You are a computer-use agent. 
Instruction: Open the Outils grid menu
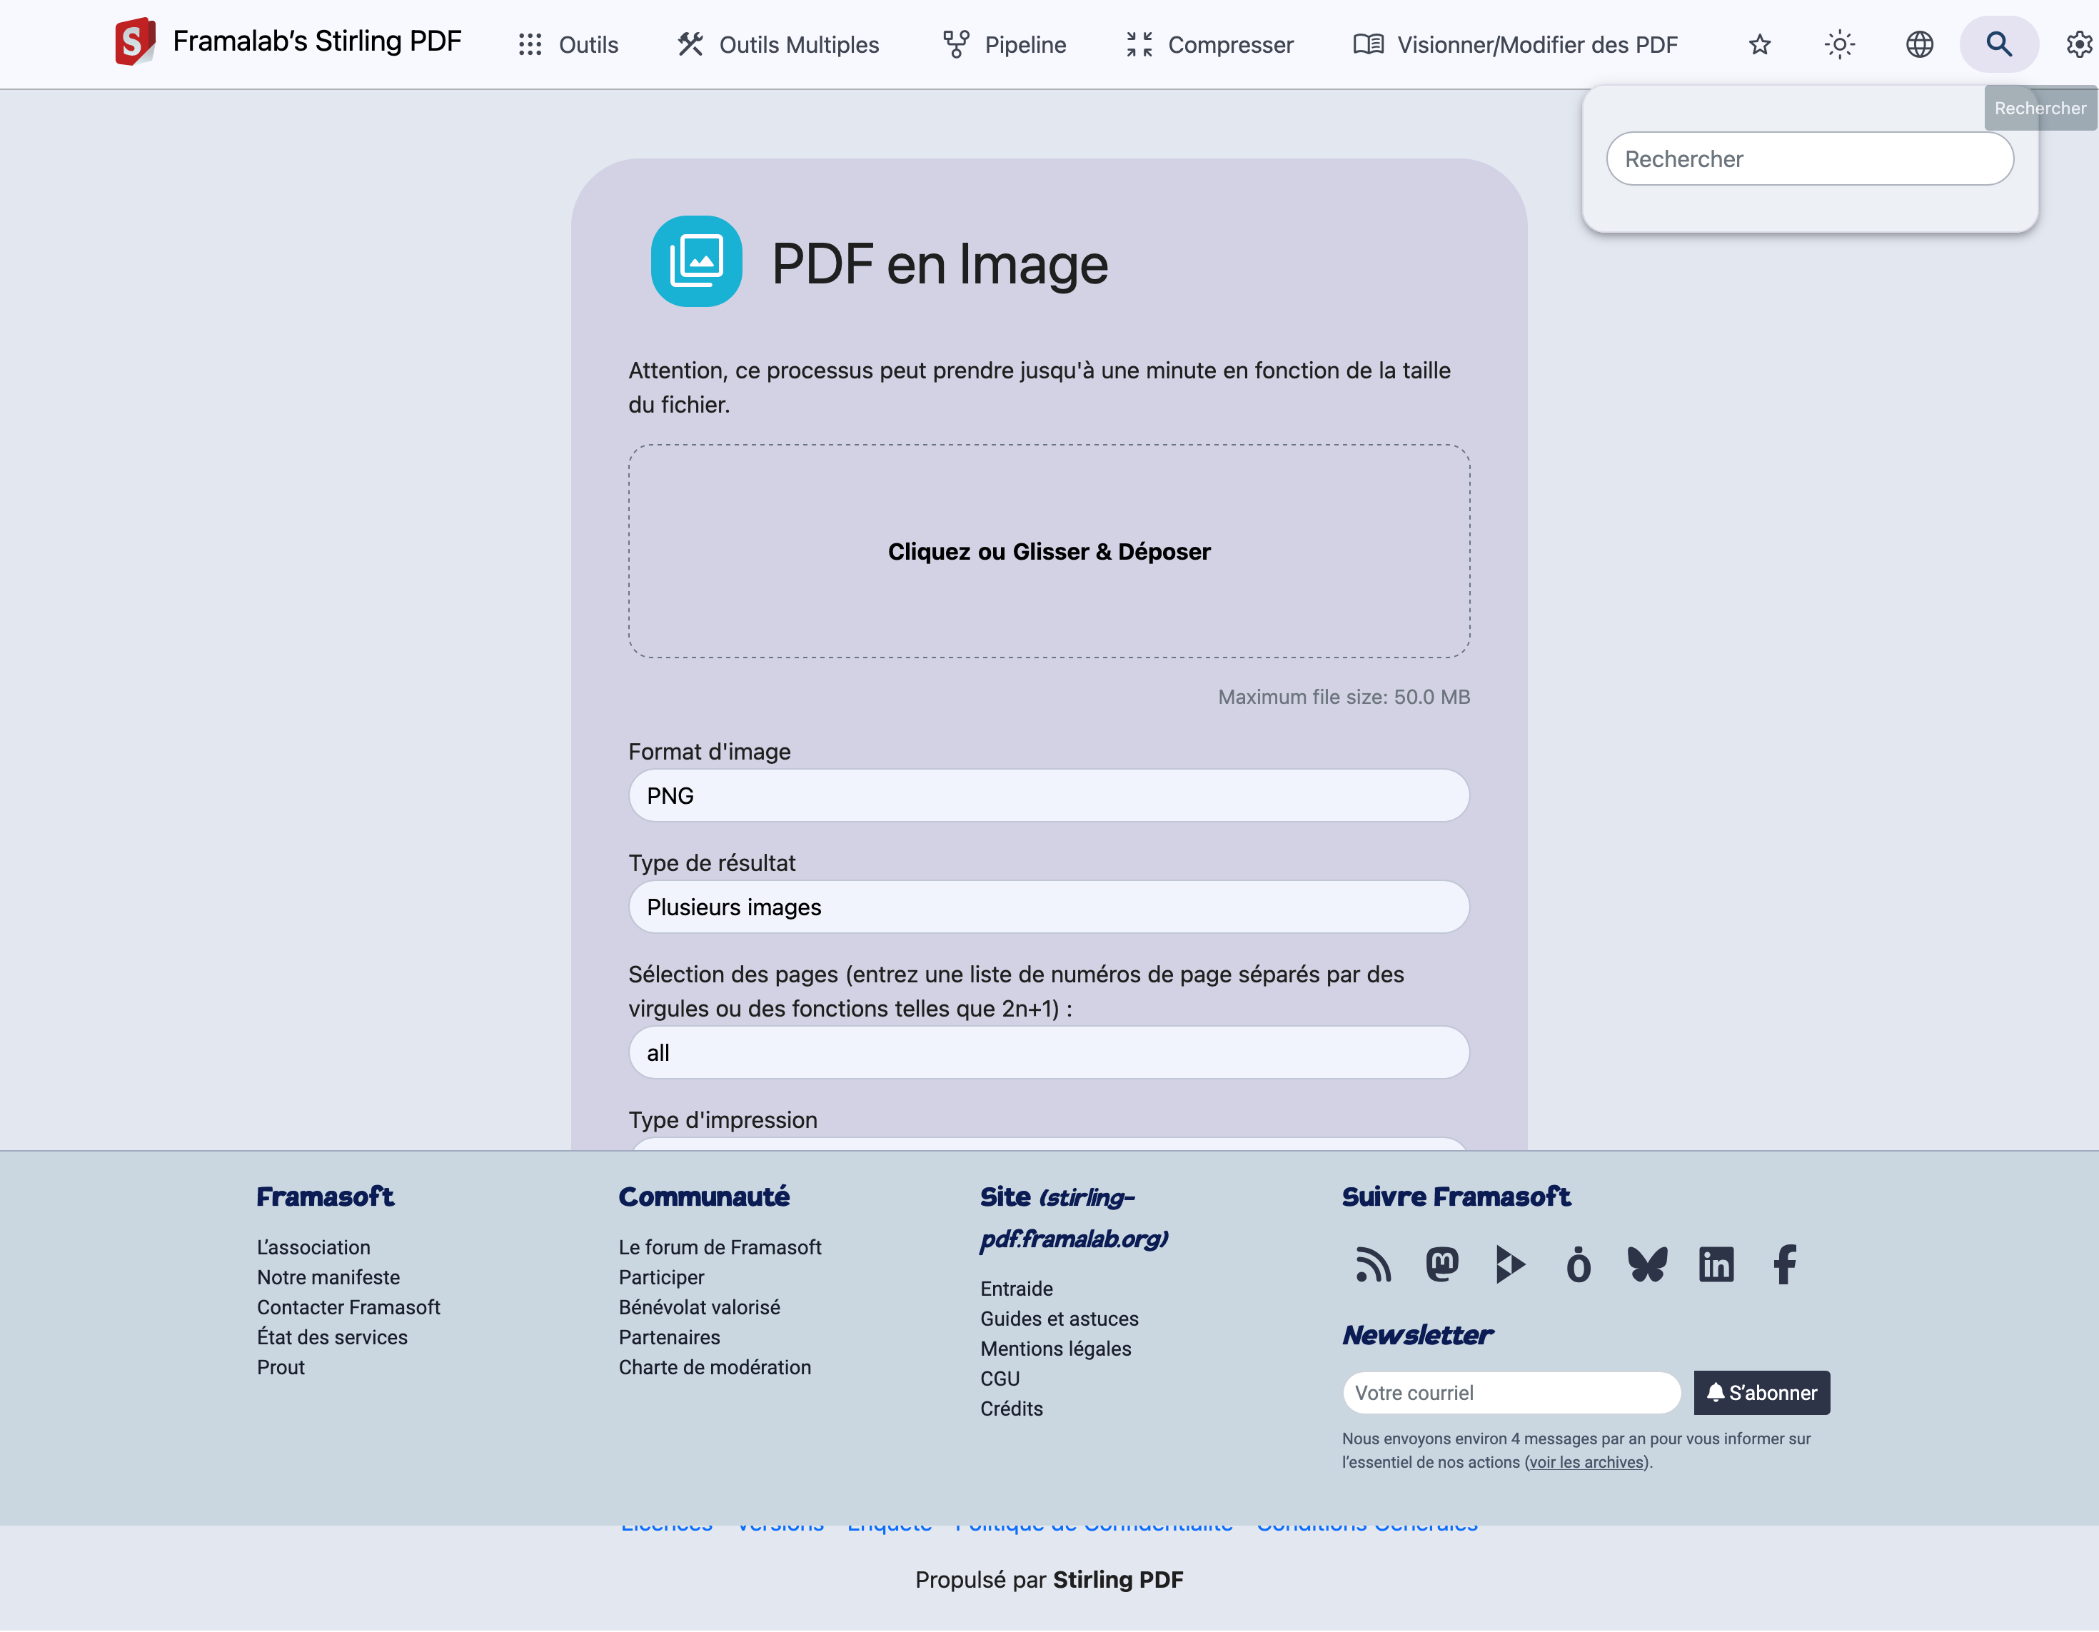568,44
